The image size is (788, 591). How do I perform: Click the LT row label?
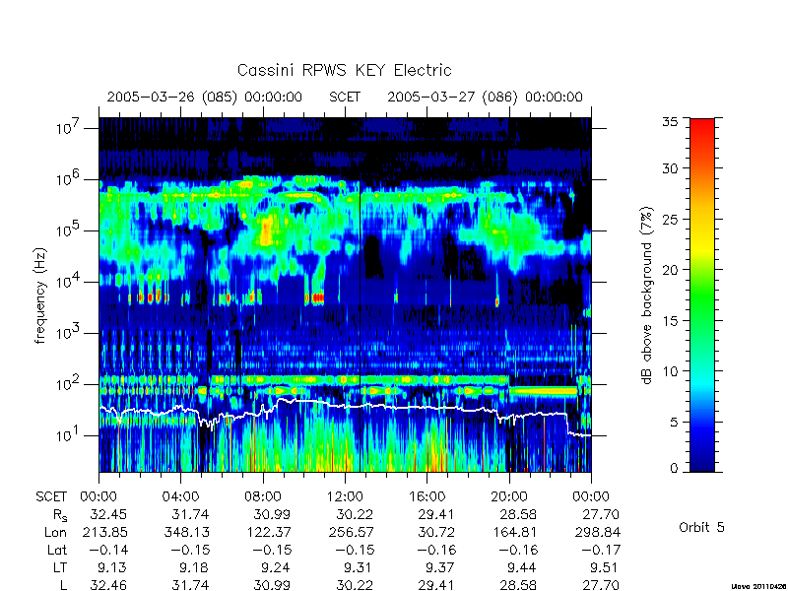[60, 568]
